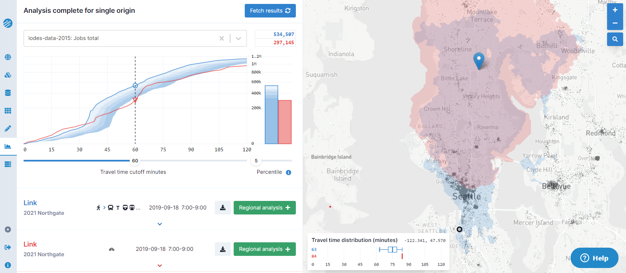Clear the selected Jobs total dataset

point(222,39)
